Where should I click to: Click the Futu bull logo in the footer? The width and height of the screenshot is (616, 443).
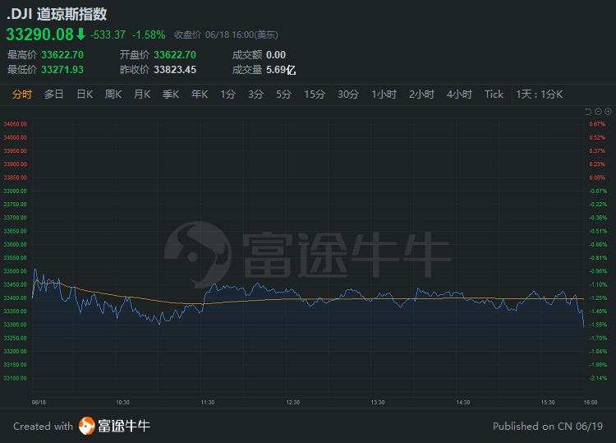pos(87,426)
